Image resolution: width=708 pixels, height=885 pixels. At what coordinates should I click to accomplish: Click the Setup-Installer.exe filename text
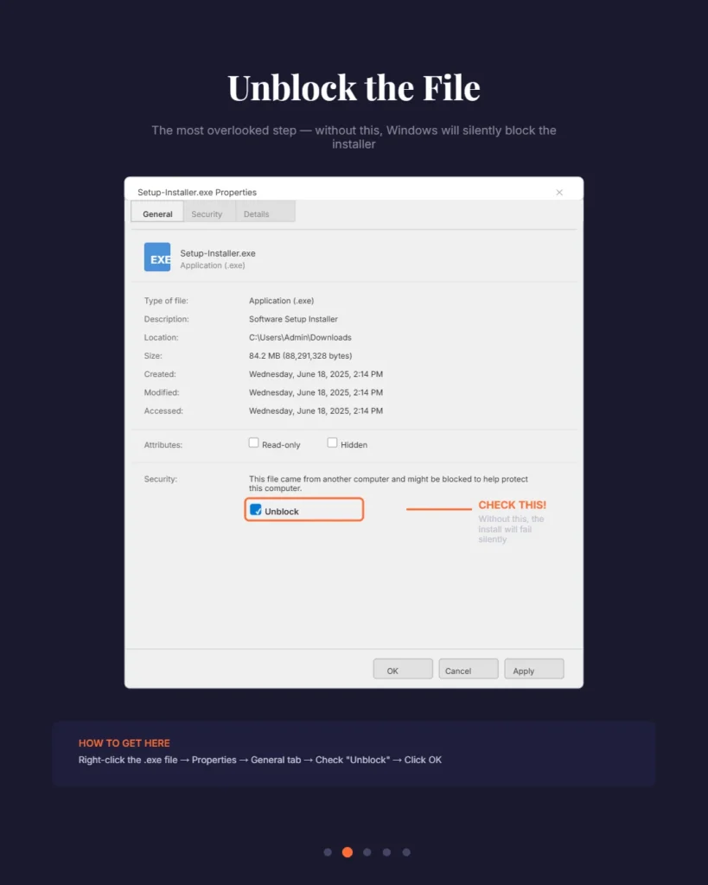point(217,252)
